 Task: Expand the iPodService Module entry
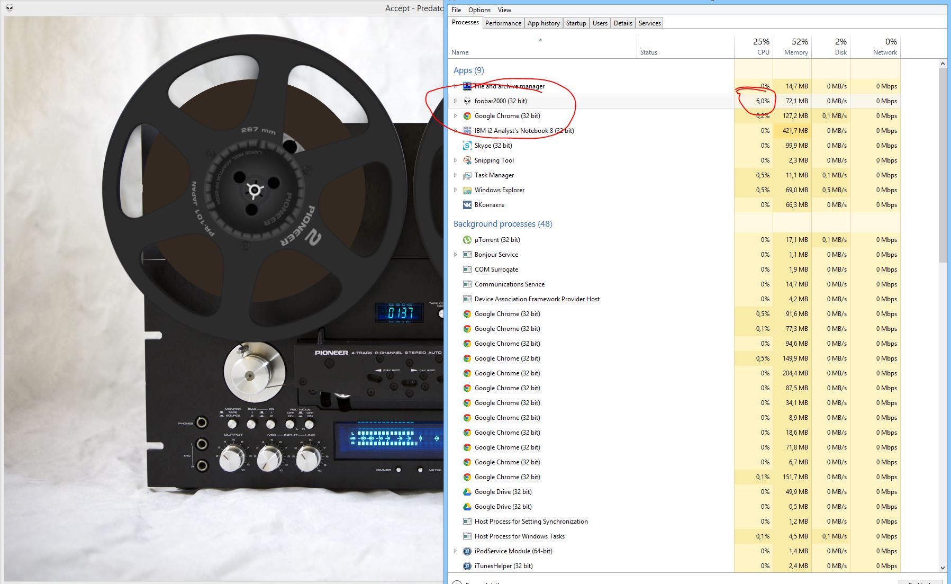point(455,551)
